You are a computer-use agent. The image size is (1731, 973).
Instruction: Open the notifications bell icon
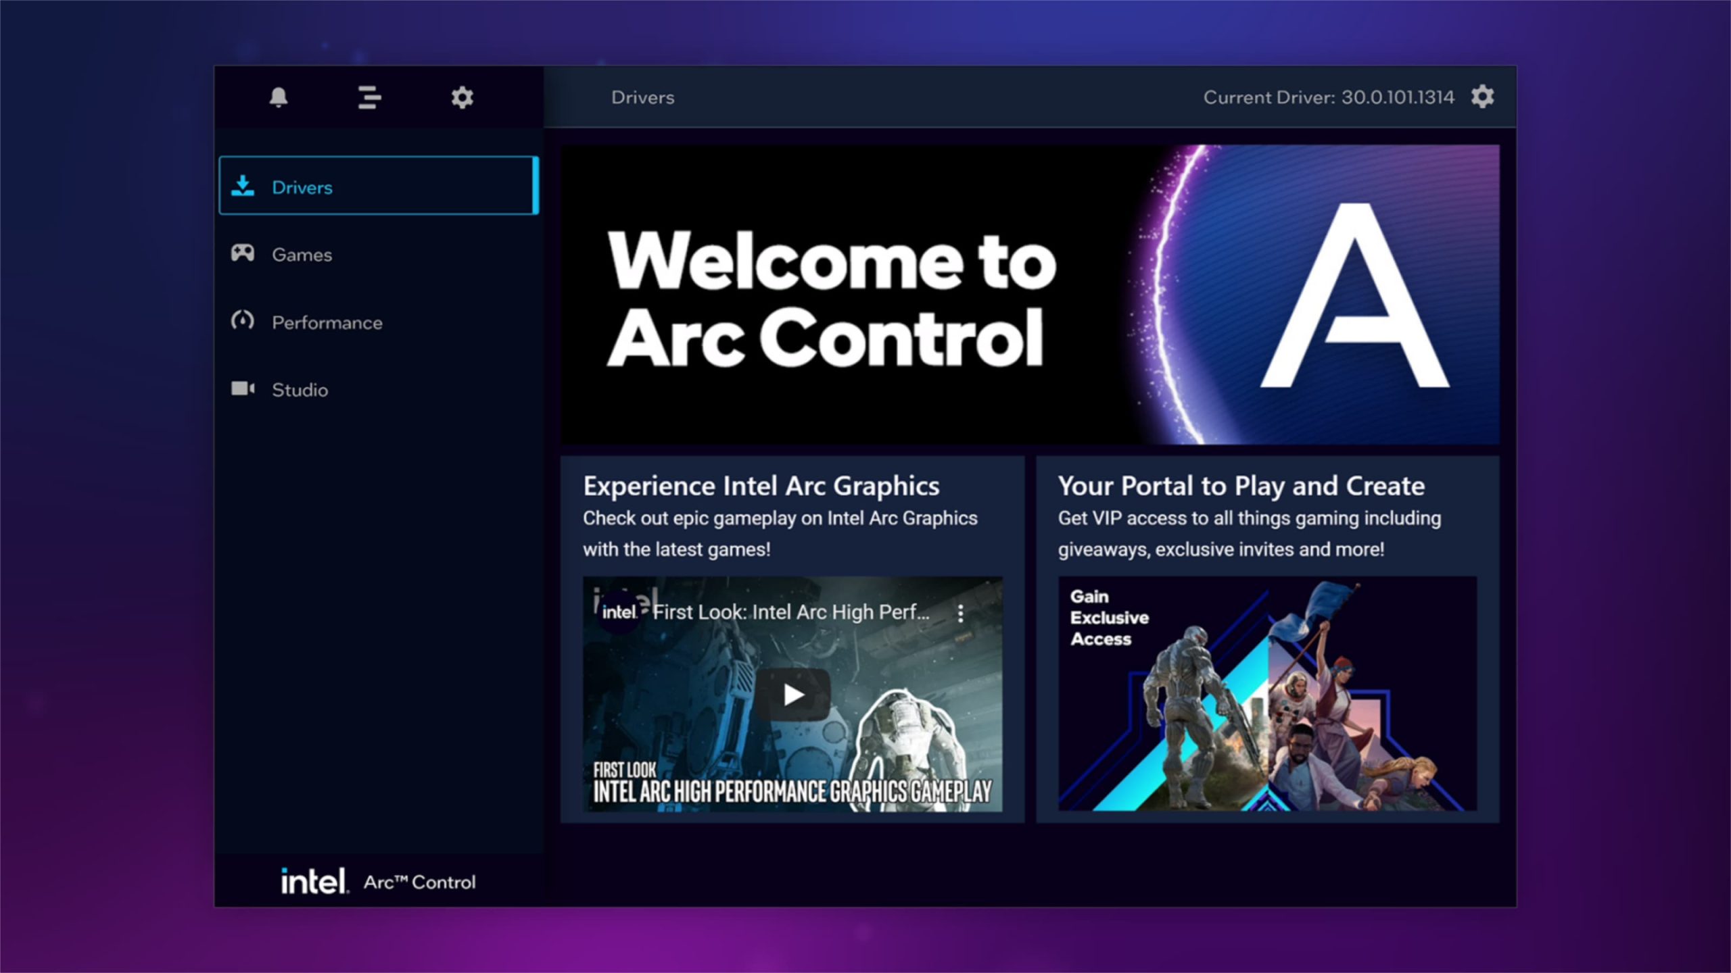point(279,97)
